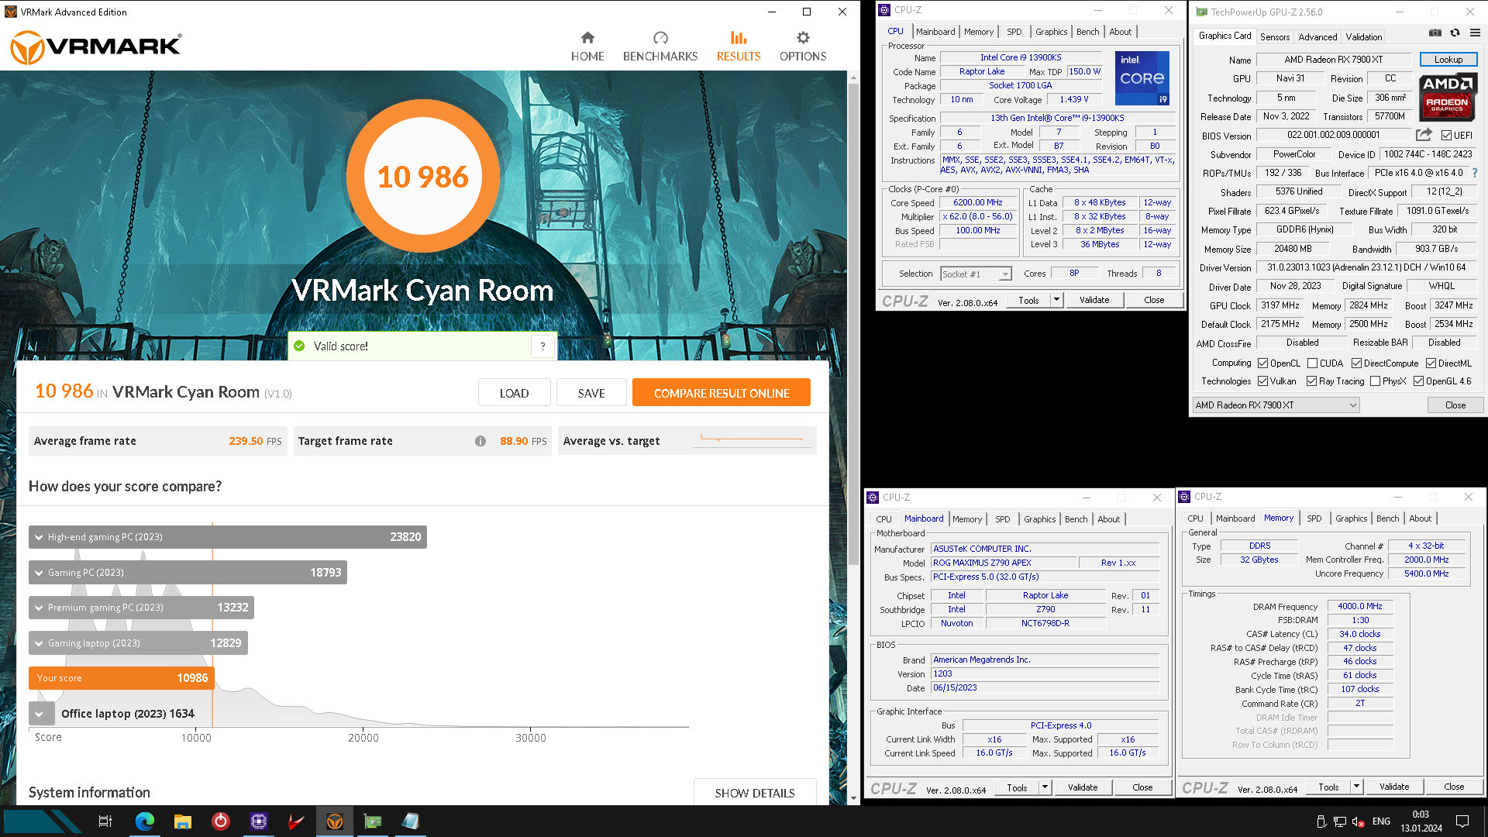Open SPD tab in top CPU-Z window
The height and width of the screenshot is (837, 1488).
pyautogui.click(x=1014, y=32)
